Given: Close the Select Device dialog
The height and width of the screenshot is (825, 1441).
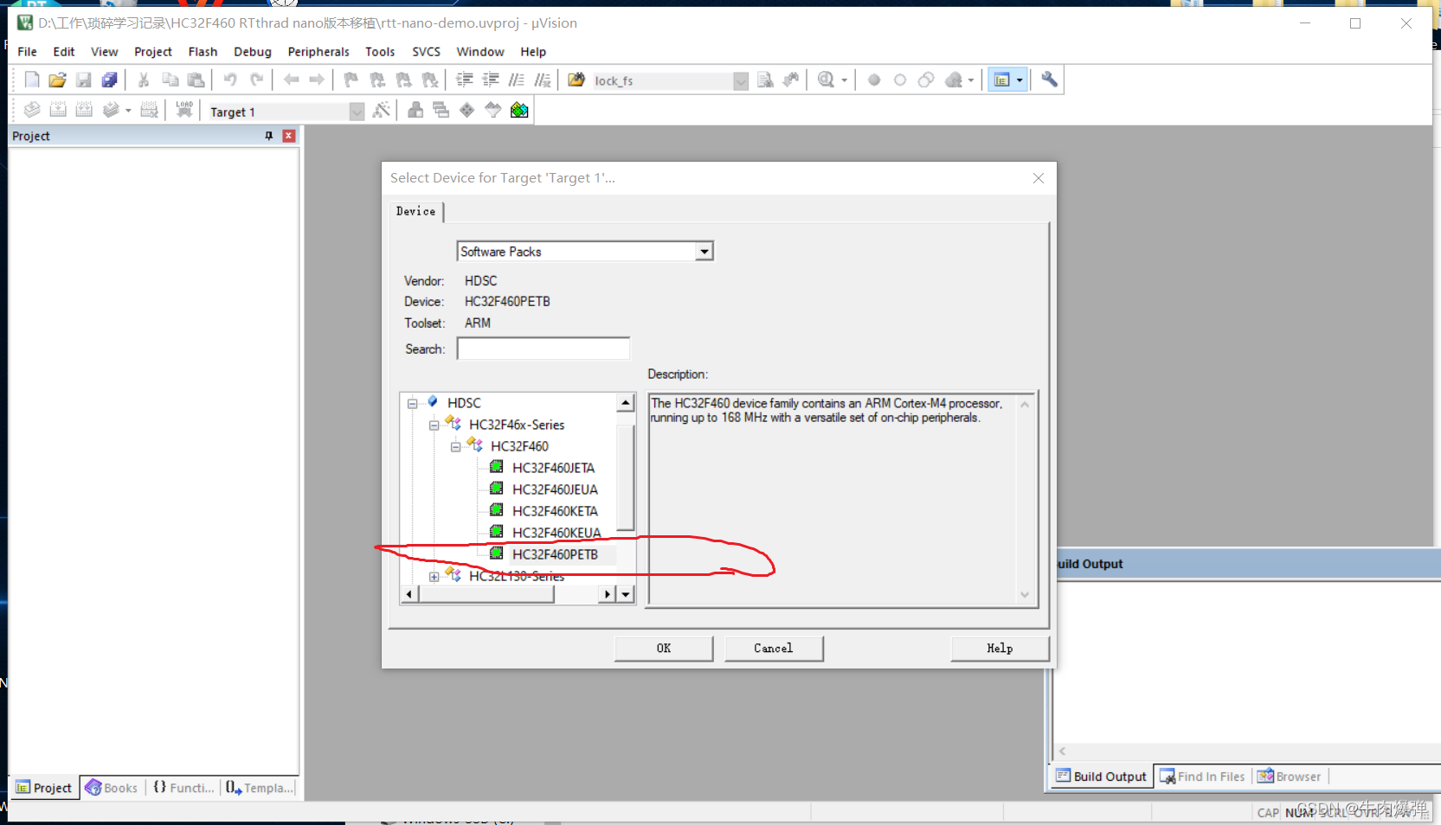Looking at the screenshot, I should tap(1039, 178).
